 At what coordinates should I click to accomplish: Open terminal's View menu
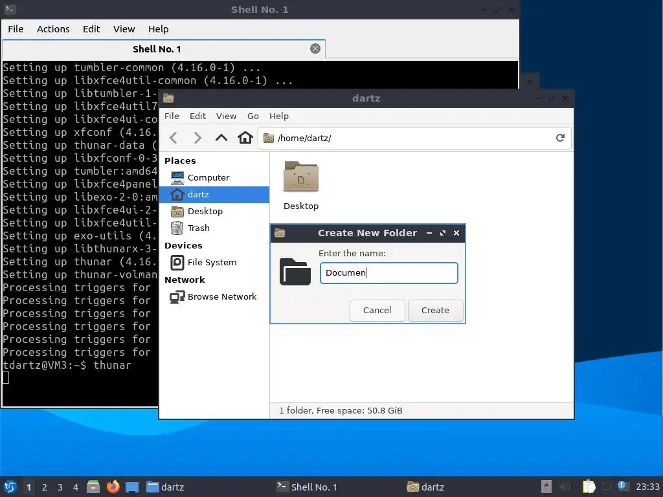click(124, 28)
